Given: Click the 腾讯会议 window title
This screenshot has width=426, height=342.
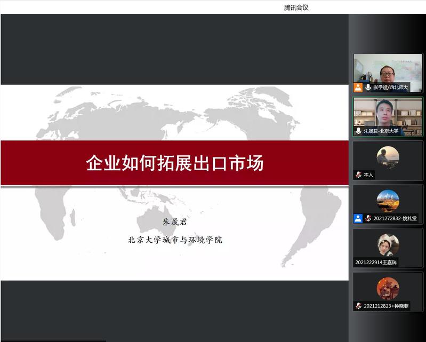Looking at the screenshot, I should (296, 7).
